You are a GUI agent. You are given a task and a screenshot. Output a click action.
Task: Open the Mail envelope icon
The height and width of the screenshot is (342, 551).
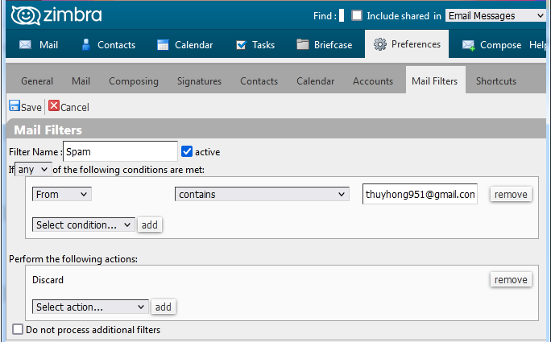25,44
